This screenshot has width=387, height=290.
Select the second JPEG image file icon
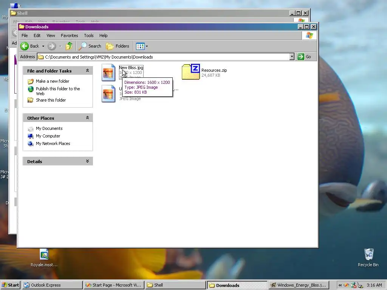point(108,94)
